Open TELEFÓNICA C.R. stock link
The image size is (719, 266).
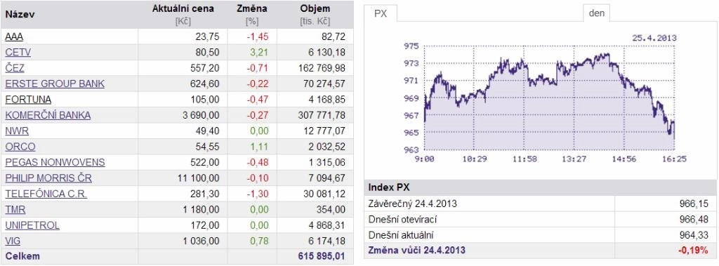pos(46,194)
